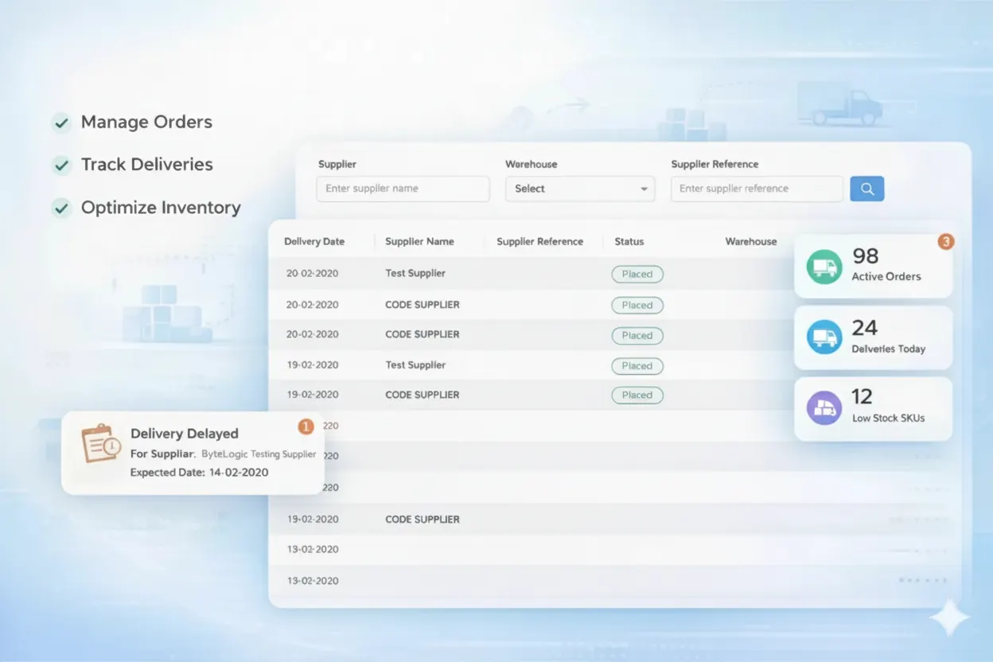
Task: Click the Status column header
Action: point(629,241)
